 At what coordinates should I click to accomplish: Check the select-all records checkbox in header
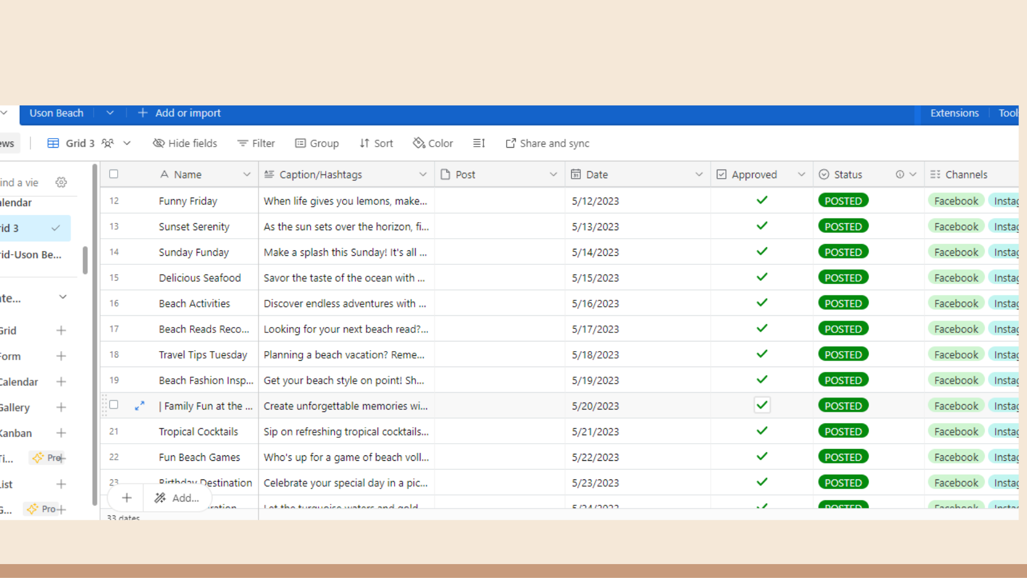[x=113, y=174]
